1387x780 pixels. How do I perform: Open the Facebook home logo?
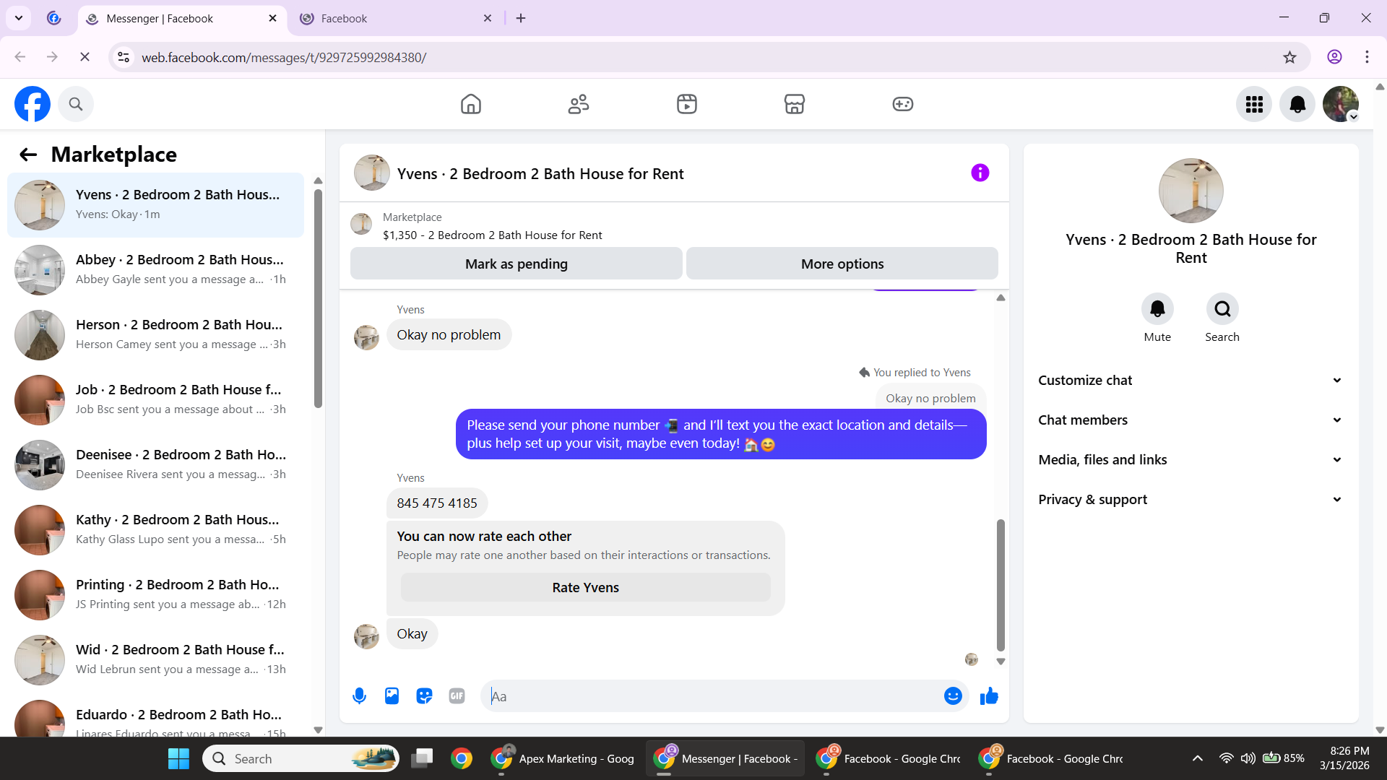[33, 104]
